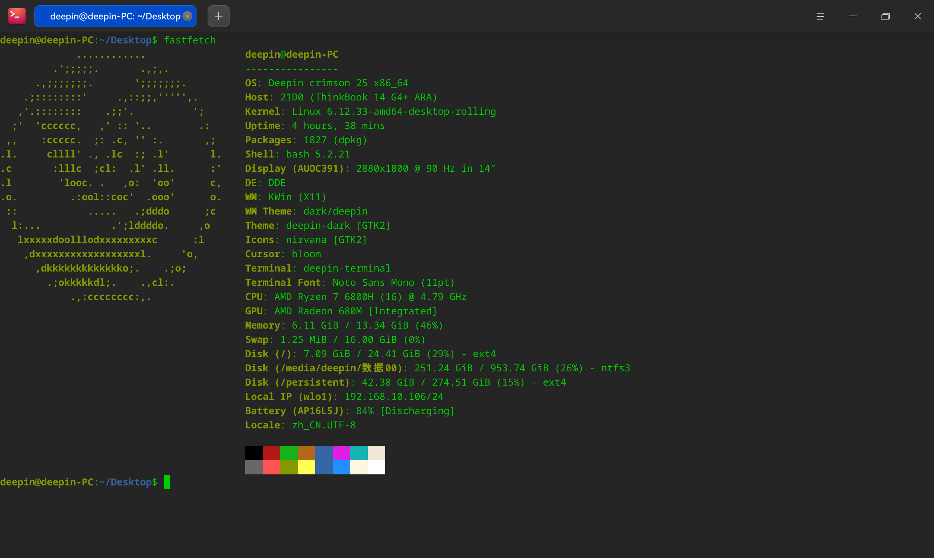This screenshot has width=934, height=558.
Task: Click the 'Theme: deepin-dark [GTK2]' line
Action: coord(318,226)
